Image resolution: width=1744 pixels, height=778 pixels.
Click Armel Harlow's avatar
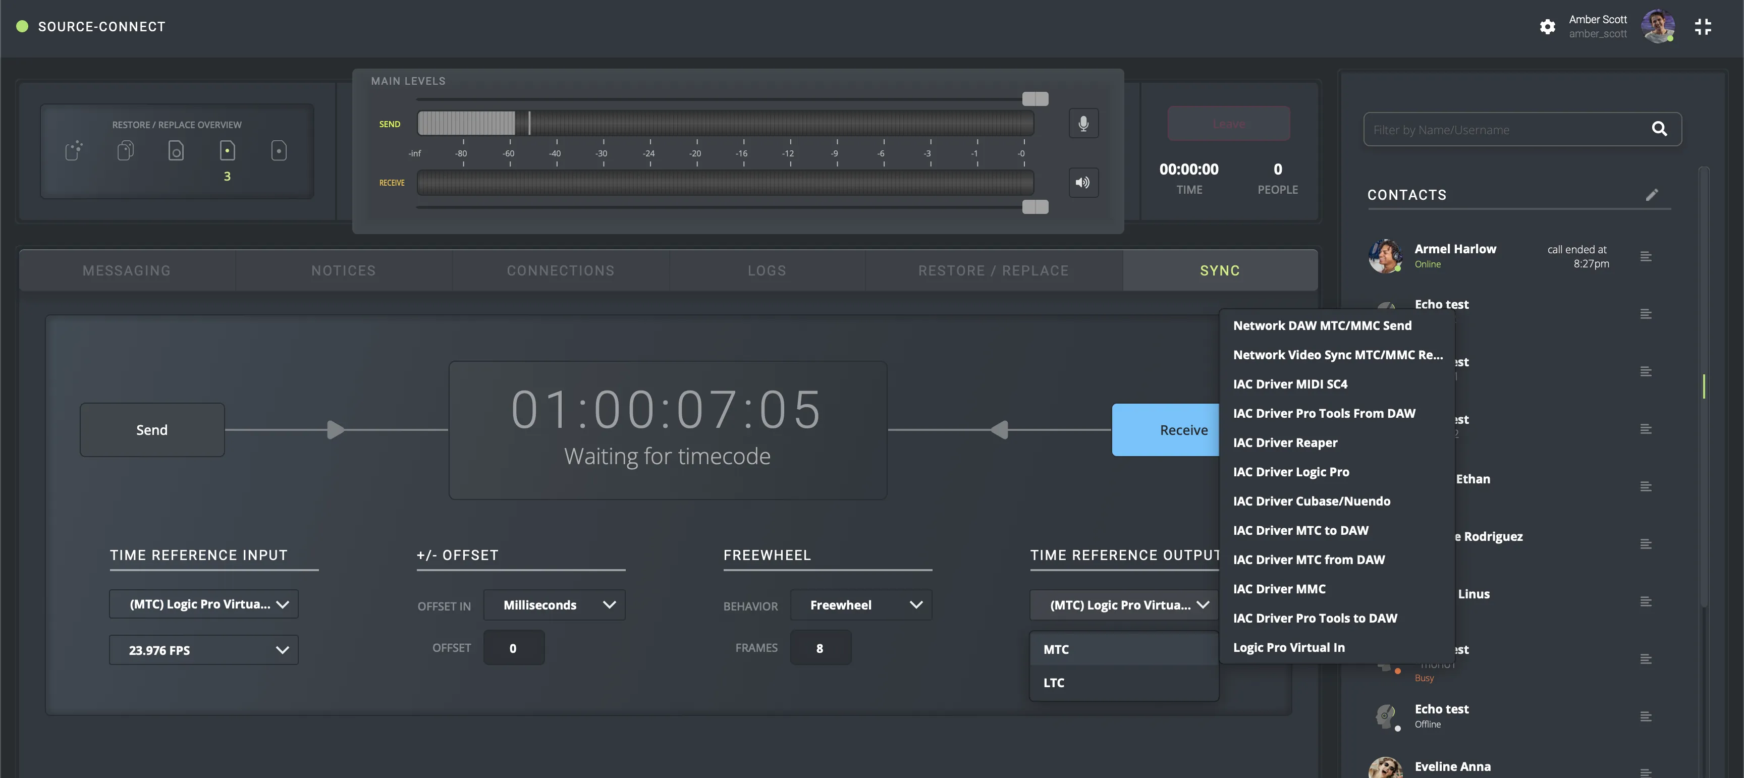[x=1385, y=256]
